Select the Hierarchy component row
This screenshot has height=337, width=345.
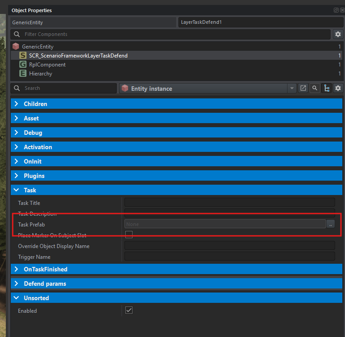[x=177, y=73]
